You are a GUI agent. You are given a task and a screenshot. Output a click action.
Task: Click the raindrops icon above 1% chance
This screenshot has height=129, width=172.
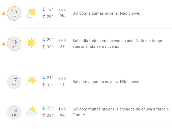62,78
